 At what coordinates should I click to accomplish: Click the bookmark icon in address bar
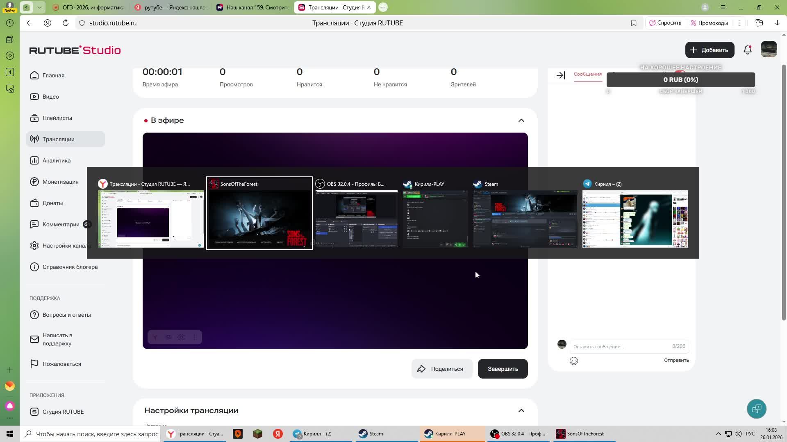click(x=633, y=23)
